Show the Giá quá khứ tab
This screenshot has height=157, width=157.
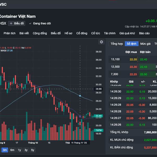(127, 33)
